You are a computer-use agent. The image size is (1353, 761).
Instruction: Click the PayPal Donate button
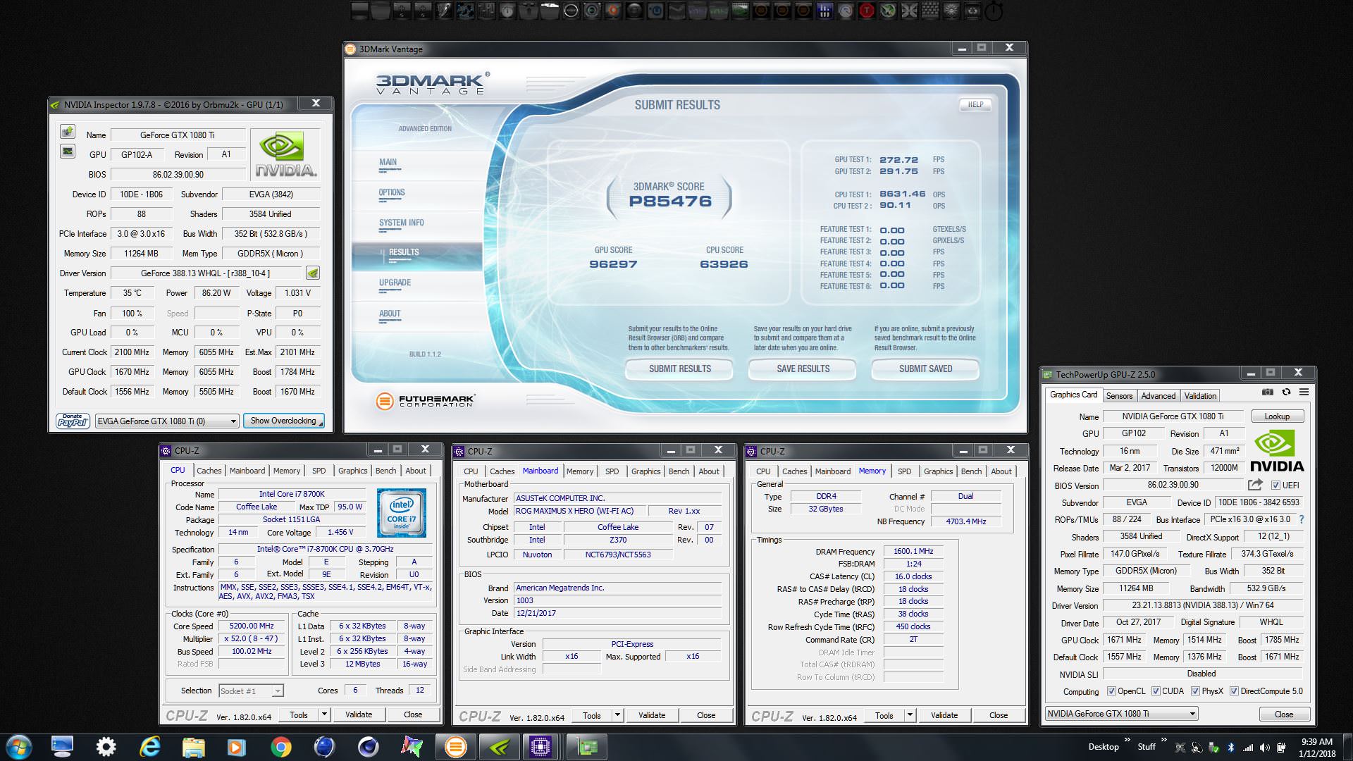tap(73, 421)
